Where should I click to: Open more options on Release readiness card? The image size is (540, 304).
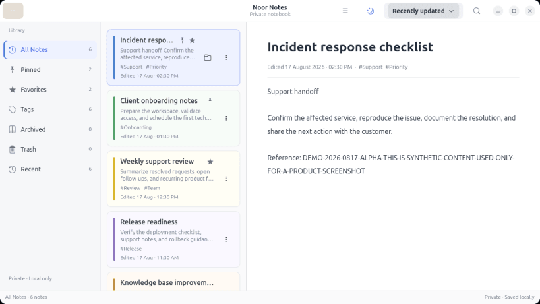tap(226, 239)
